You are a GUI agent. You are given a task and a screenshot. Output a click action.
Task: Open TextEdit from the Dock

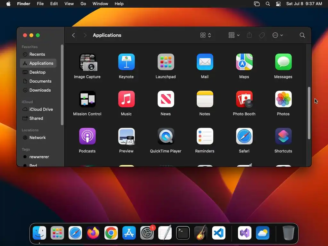(x=165, y=233)
